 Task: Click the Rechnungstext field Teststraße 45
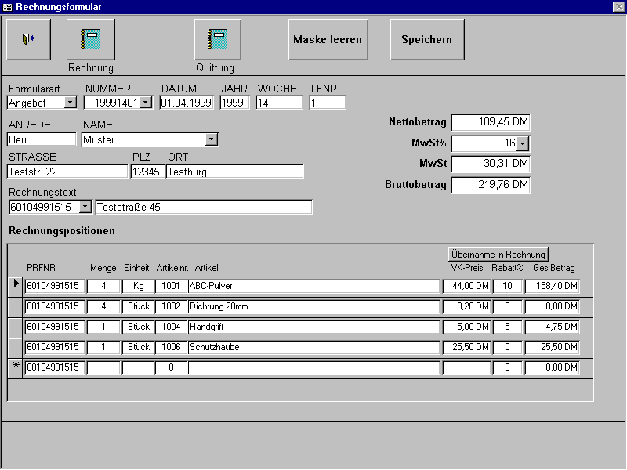[204, 207]
